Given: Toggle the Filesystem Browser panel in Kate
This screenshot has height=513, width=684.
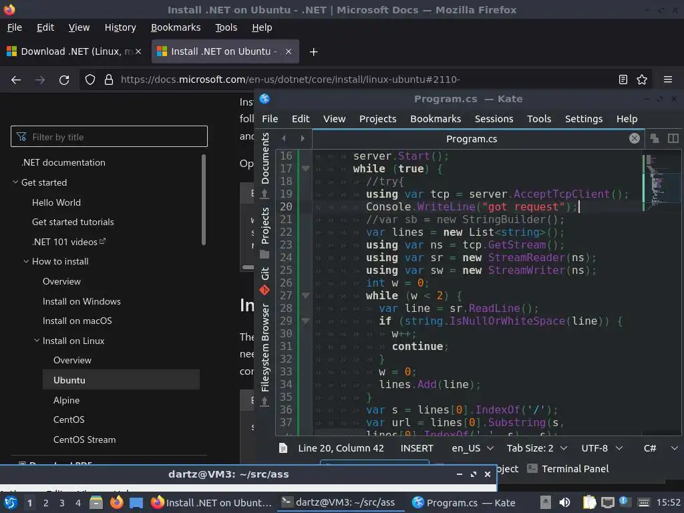Looking at the screenshot, I should (265, 355).
